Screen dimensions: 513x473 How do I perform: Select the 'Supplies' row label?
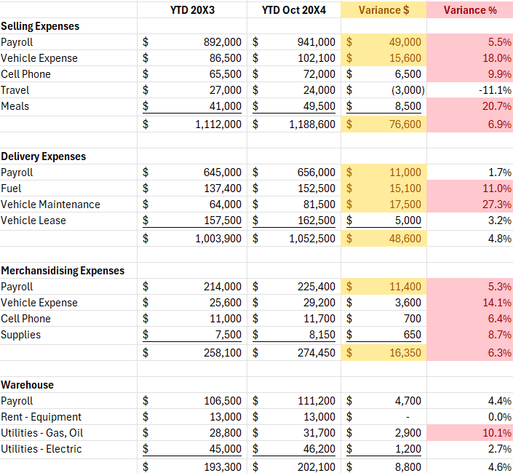pyautogui.click(x=21, y=335)
